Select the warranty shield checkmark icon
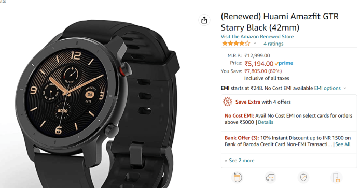 pos(303,178)
